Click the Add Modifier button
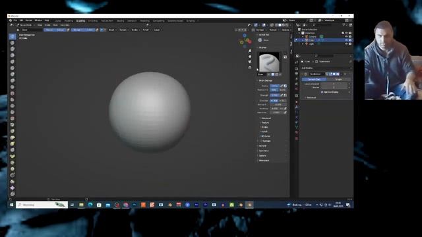The width and height of the screenshot is (422, 237). (307, 68)
